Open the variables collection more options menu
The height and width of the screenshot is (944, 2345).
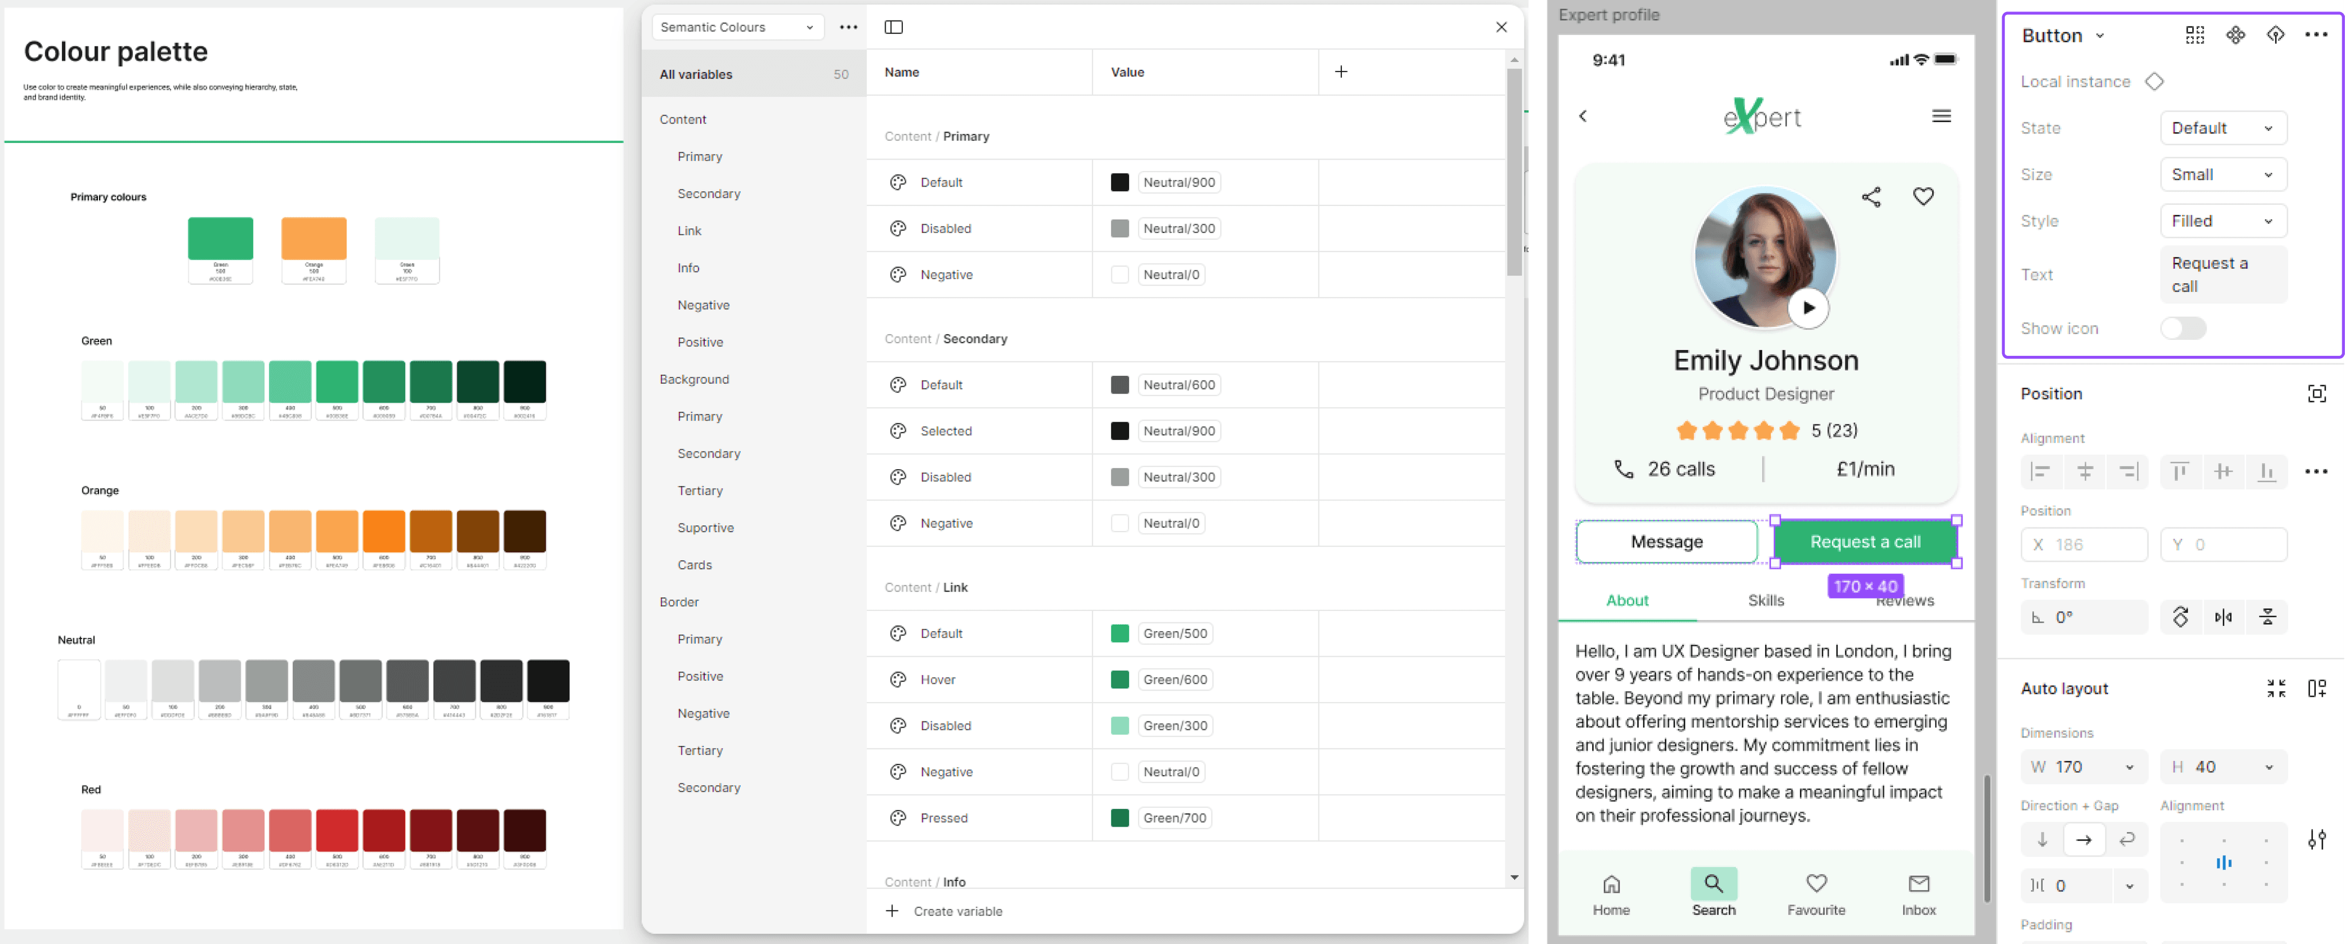point(847,27)
